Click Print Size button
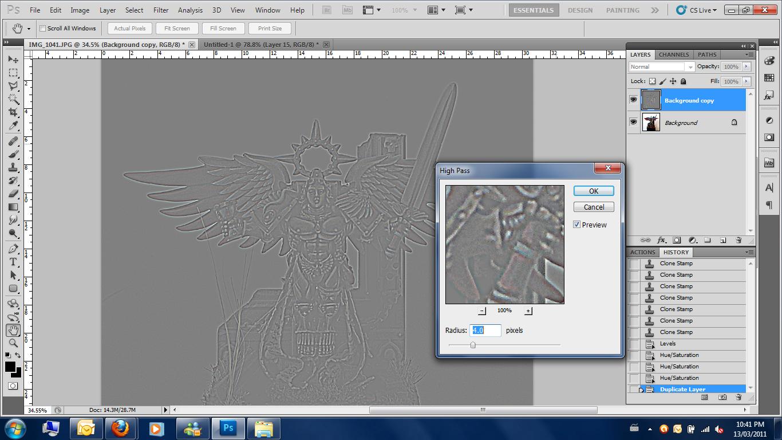The width and height of the screenshot is (782, 440). 270,28
